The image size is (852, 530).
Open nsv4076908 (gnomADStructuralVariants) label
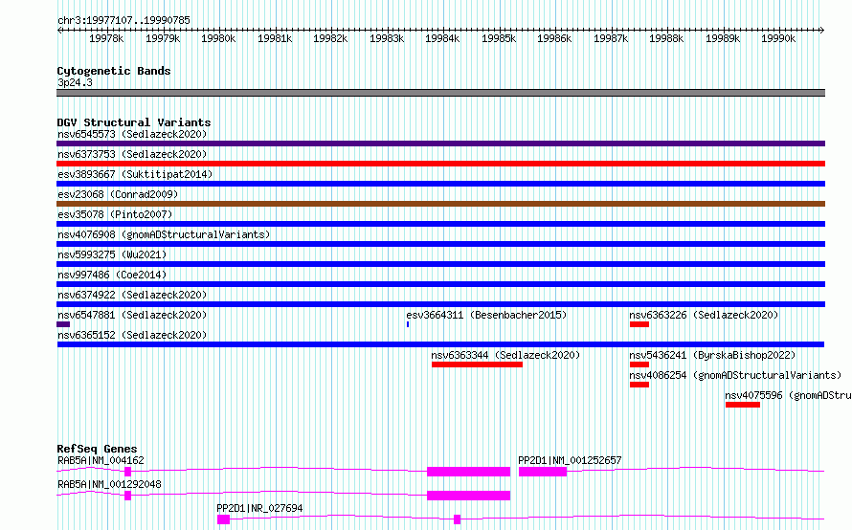click(164, 234)
